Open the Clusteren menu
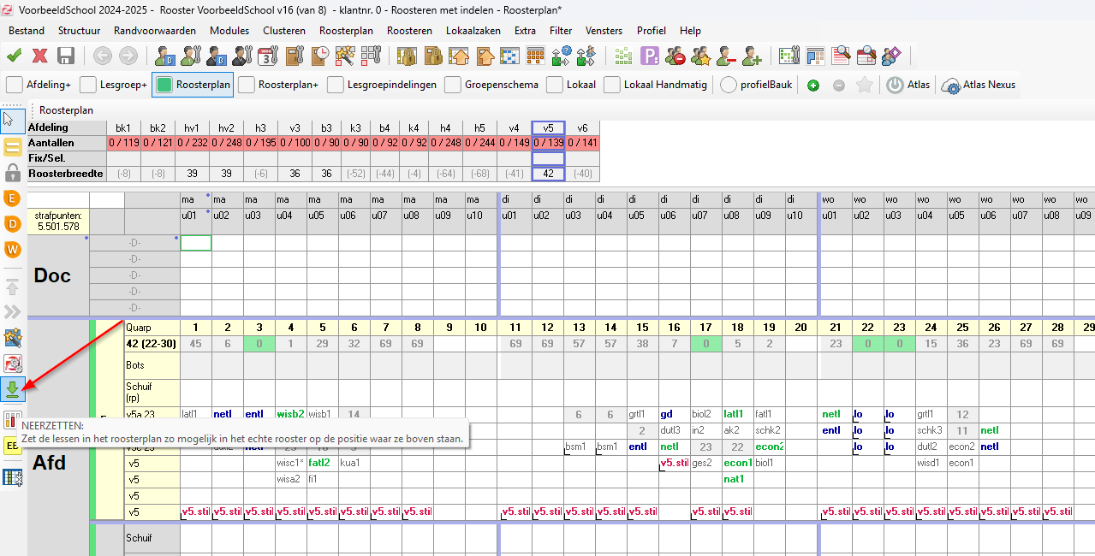This screenshot has width=1095, height=556. click(x=284, y=31)
